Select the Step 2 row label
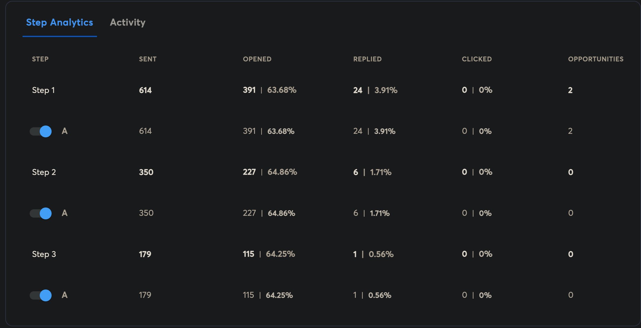This screenshot has width=641, height=328. click(44, 172)
